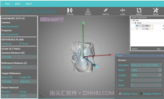Click the Display Focus target icon
This screenshot has width=164, height=99.
click(x=120, y=94)
